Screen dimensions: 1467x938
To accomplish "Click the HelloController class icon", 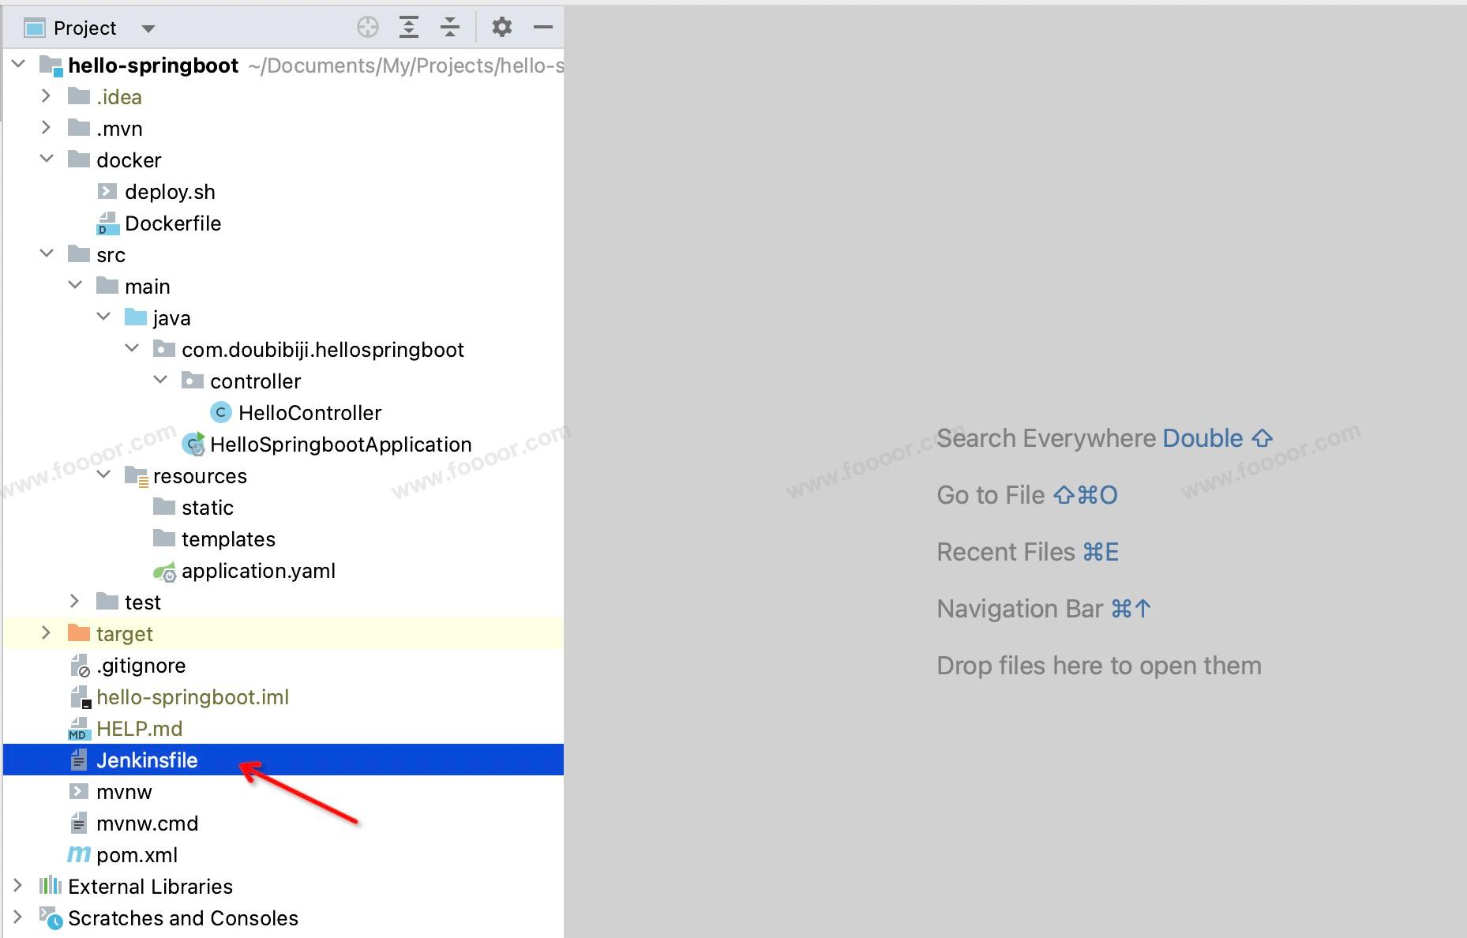I will click(220, 413).
